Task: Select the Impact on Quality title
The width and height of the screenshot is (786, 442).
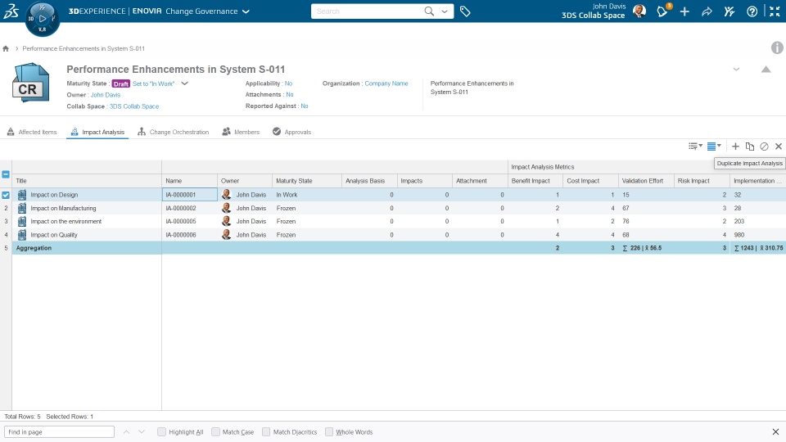Action: (x=54, y=235)
